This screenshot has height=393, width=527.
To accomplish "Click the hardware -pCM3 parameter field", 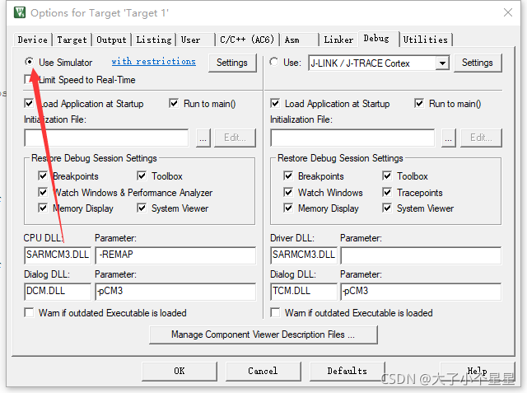I will tap(421, 291).
